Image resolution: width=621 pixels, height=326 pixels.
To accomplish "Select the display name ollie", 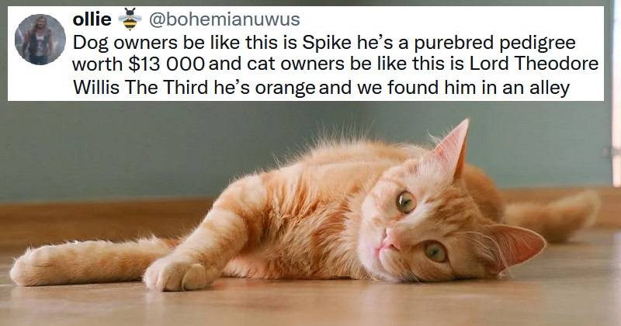I will 92,19.
